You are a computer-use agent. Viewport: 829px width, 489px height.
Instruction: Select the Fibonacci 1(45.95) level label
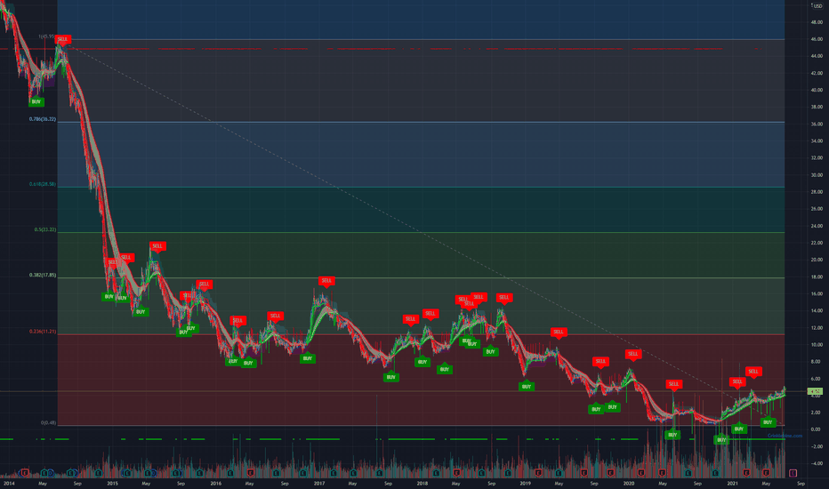click(x=46, y=37)
